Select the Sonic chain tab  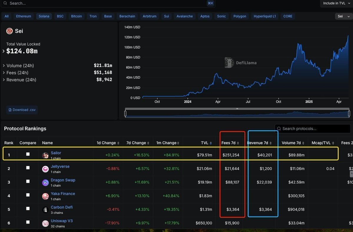221,16
